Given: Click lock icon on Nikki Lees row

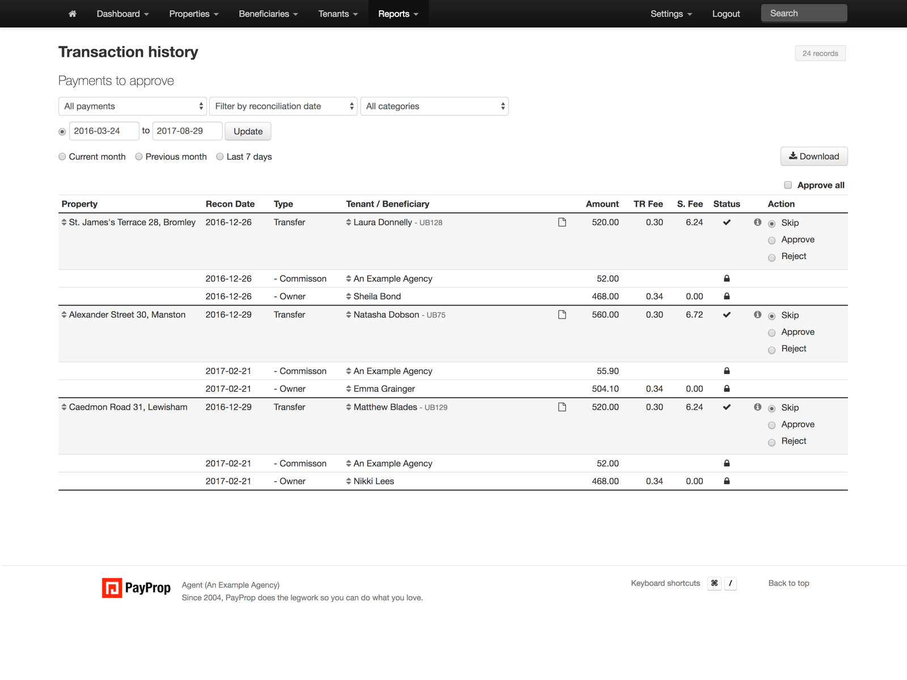Looking at the screenshot, I should pos(727,481).
